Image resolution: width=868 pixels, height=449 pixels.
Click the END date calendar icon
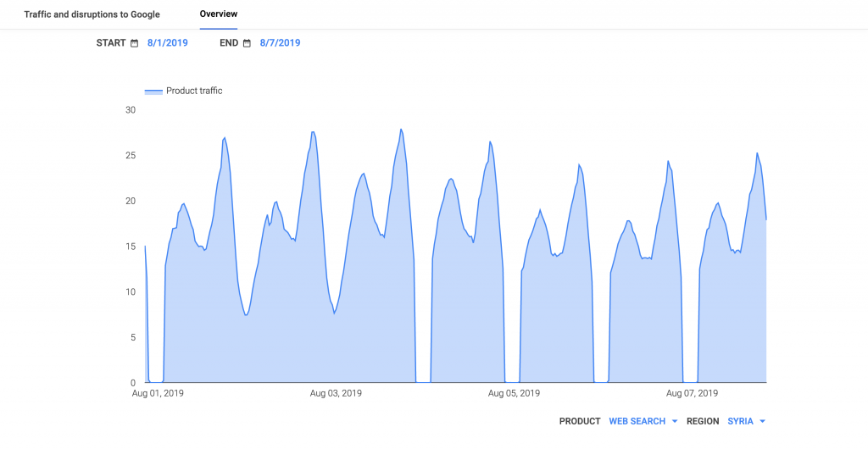point(247,43)
